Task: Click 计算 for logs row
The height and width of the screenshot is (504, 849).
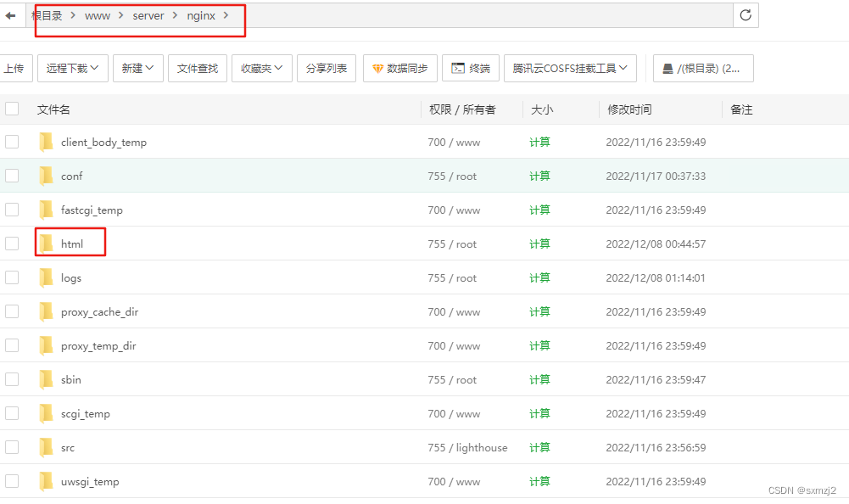Action: pos(539,278)
